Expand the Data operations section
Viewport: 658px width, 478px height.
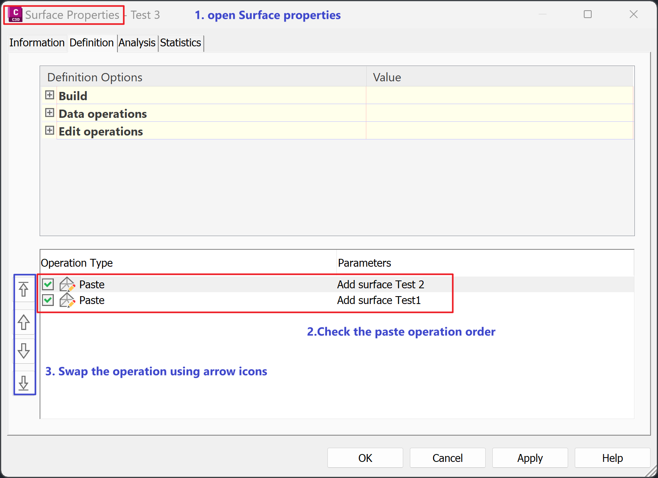tap(49, 113)
